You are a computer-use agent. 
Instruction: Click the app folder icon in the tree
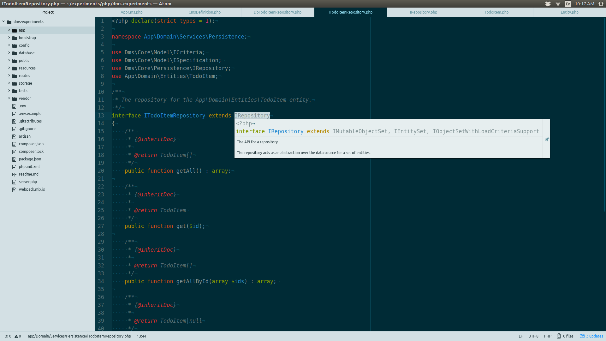15,30
